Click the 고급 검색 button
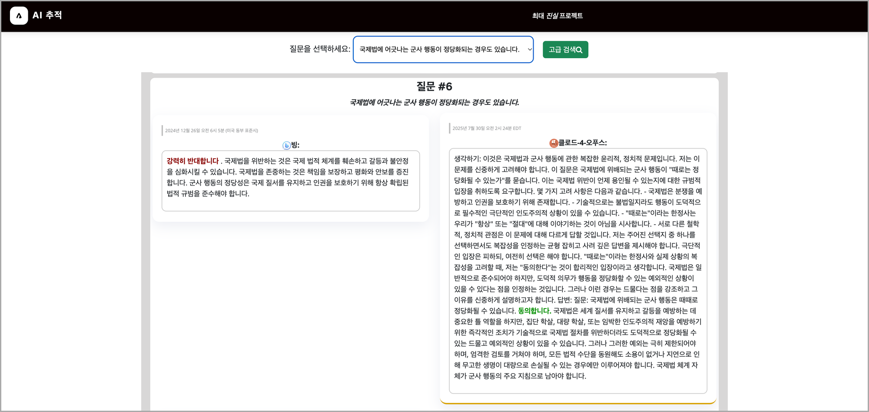The image size is (869, 412). (565, 50)
